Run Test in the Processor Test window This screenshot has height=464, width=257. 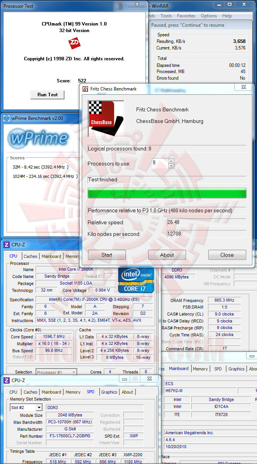47,95
